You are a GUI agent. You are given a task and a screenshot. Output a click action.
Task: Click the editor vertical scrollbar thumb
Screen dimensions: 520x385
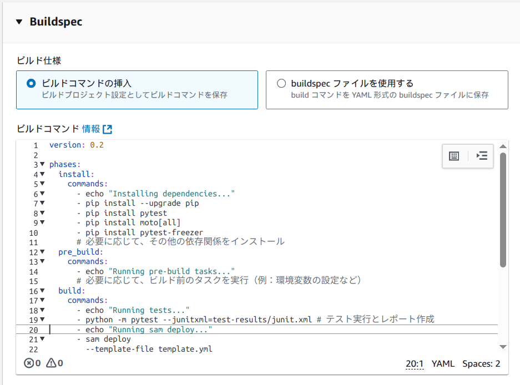tap(503, 210)
